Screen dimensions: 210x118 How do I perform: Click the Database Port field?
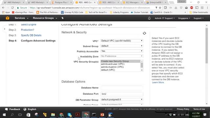click(x=122, y=94)
